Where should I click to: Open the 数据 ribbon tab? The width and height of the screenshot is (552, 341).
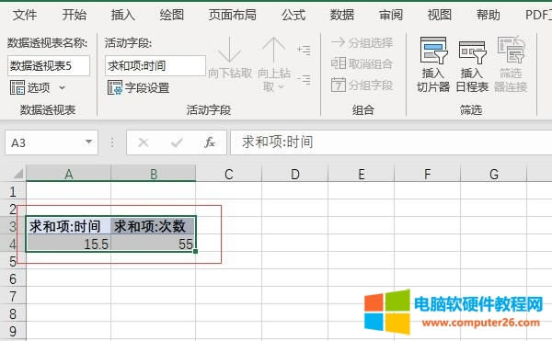(342, 15)
